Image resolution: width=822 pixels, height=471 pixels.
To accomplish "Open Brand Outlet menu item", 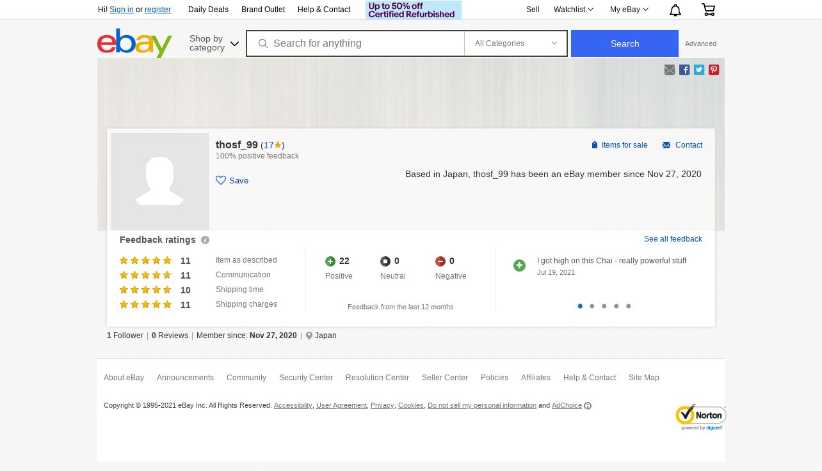I will (263, 10).
